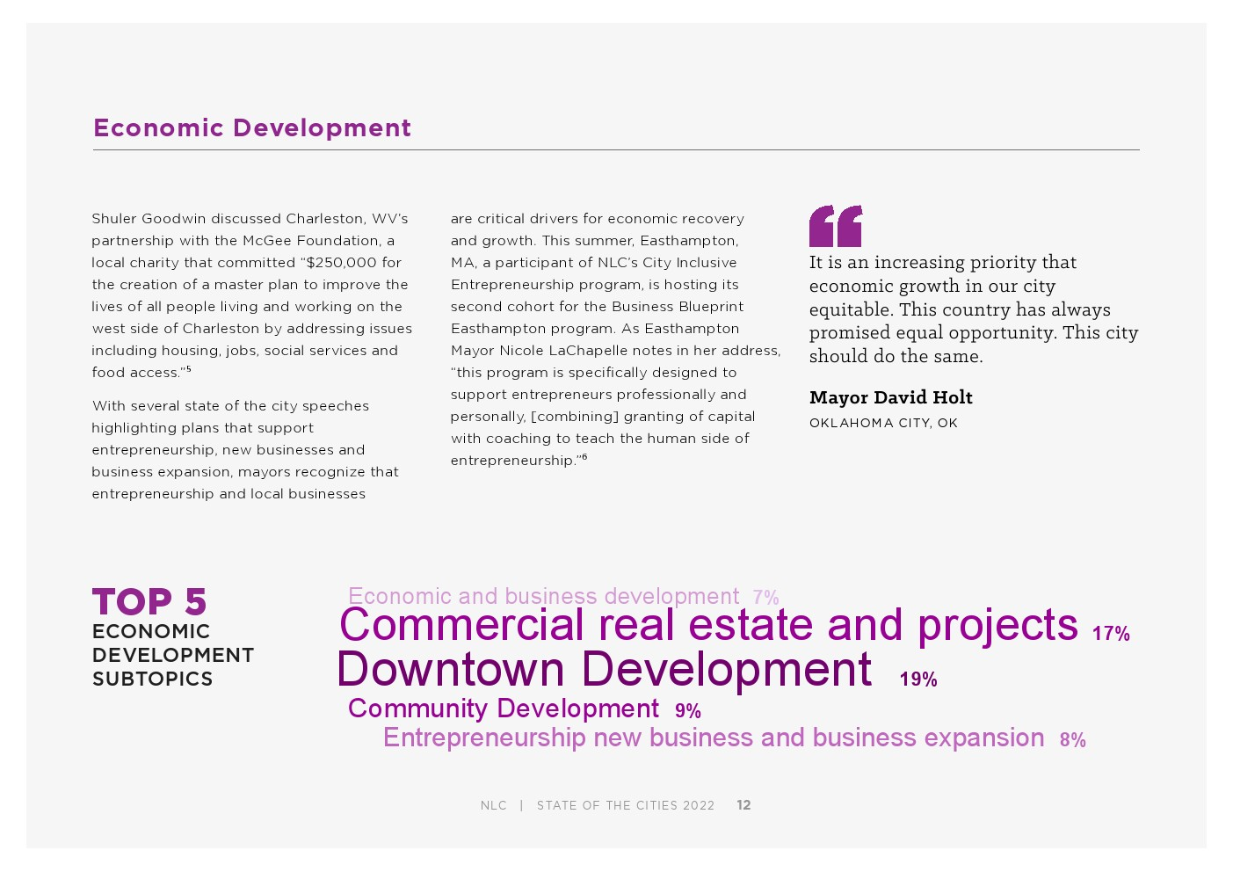Click the food access footnote line

[141, 373]
